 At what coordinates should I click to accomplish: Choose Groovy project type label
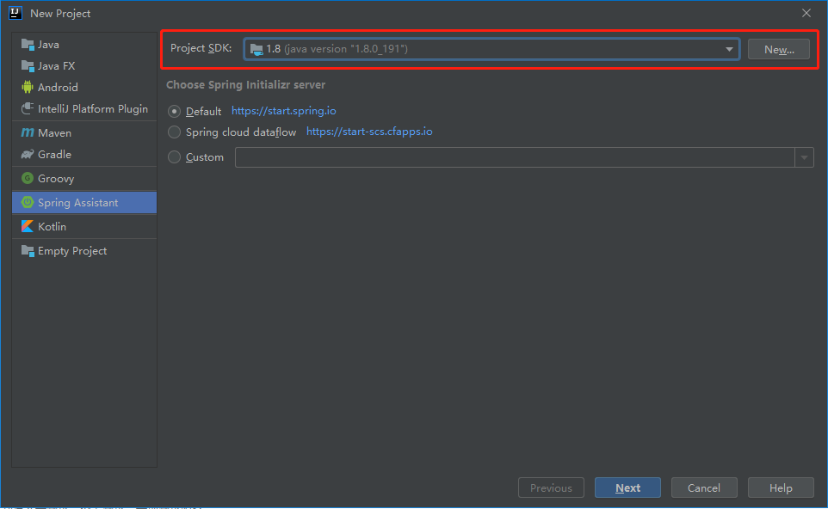pos(56,179)
